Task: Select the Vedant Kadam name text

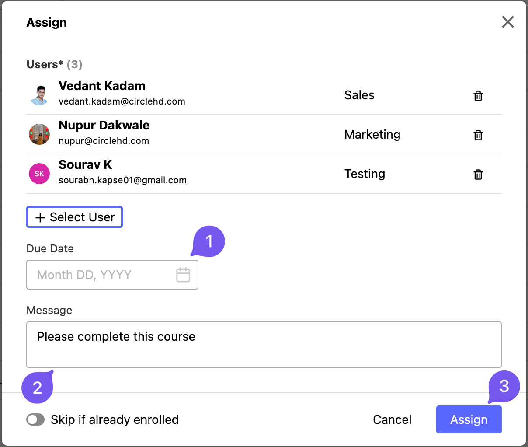Action: point(102,86)
